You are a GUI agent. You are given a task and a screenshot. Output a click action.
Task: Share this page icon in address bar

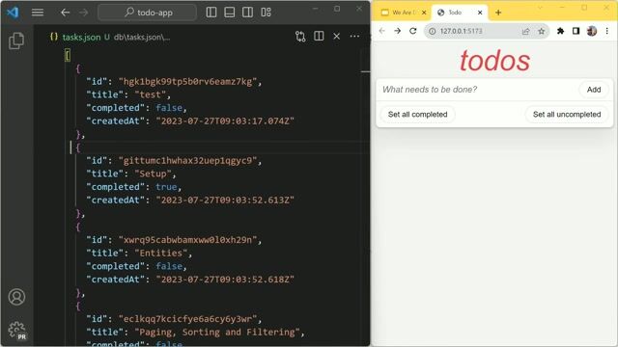tap(525, 31)
